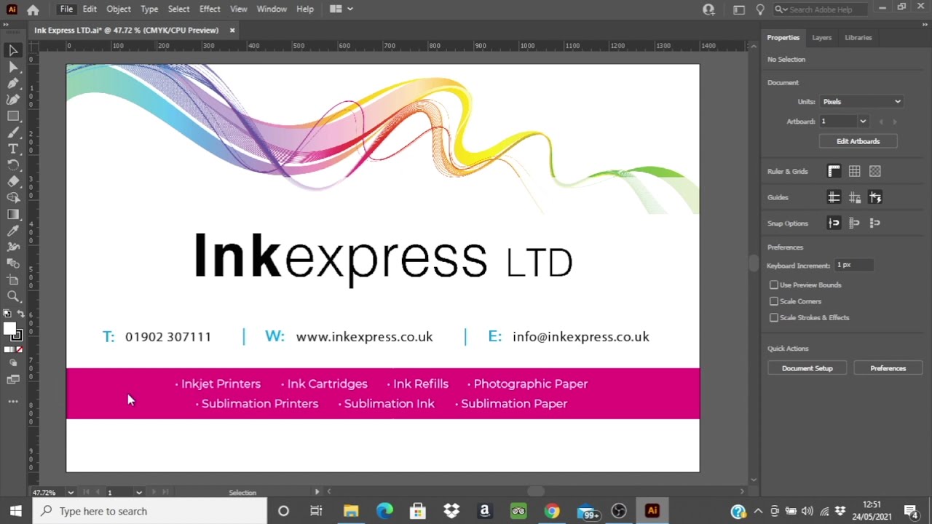
Task: Open the Type menu
Action: tap(149, 9)
